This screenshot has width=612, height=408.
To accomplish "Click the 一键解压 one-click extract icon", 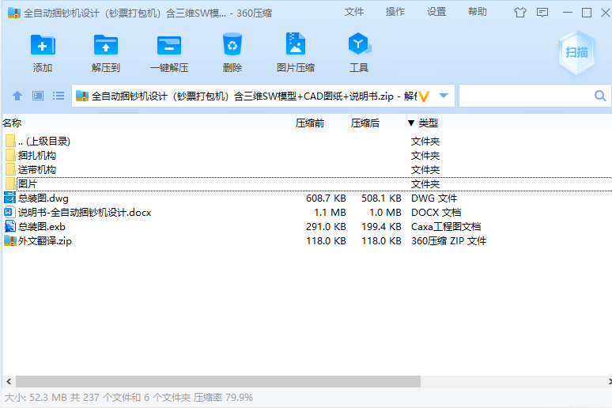I will tap(169, 45).
